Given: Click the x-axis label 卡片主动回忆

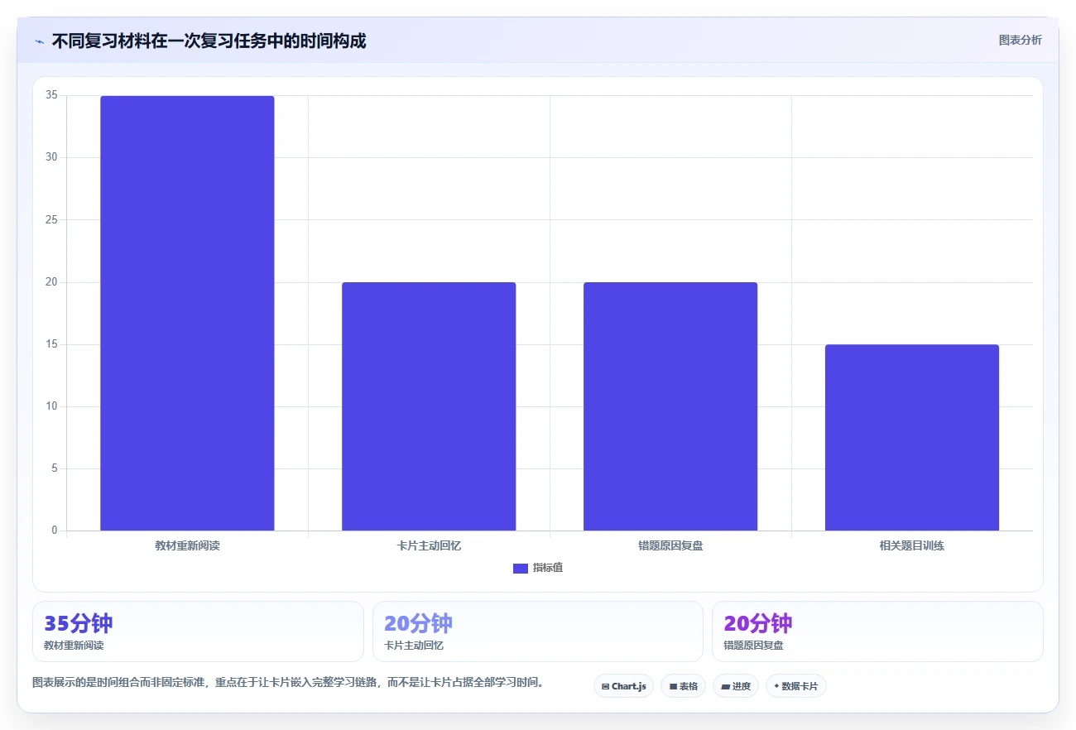Looking at the screenshot, I should (x=429, y=546).
